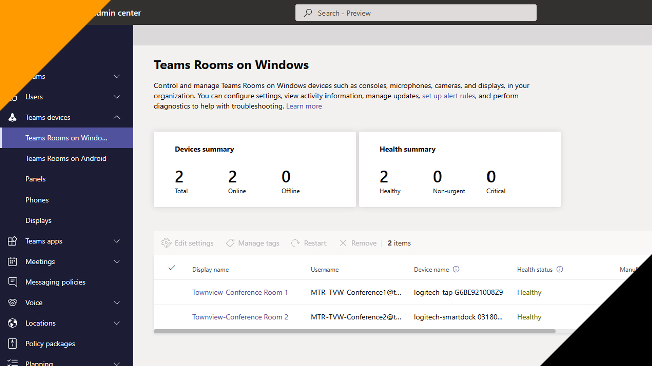Click the Non-urgent count
The width and height of the screenshot is (652, 366).
tap(438, 177)
